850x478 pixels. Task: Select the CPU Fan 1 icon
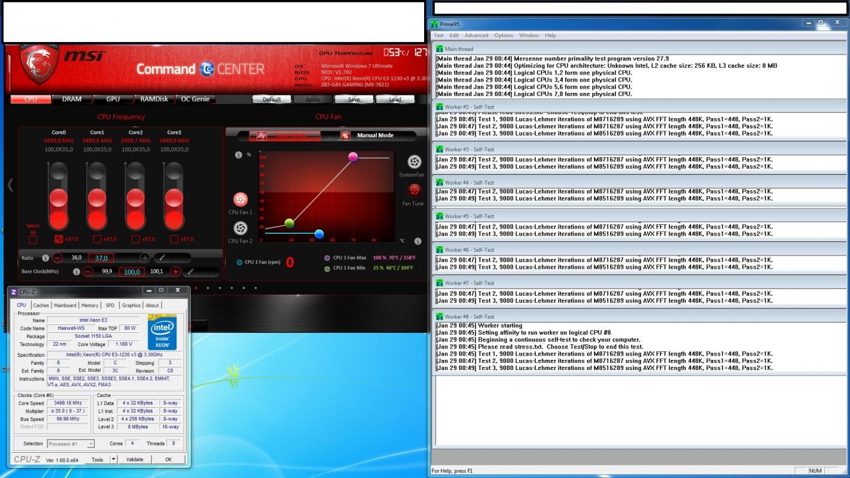(240, 199)
